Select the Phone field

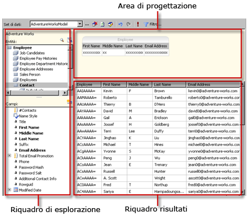pos(24,162)
